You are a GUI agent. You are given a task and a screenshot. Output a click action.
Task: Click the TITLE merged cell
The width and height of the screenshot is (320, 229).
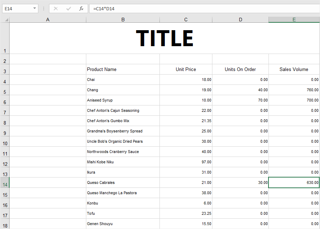pyautogui.click(x=164, y=38)
